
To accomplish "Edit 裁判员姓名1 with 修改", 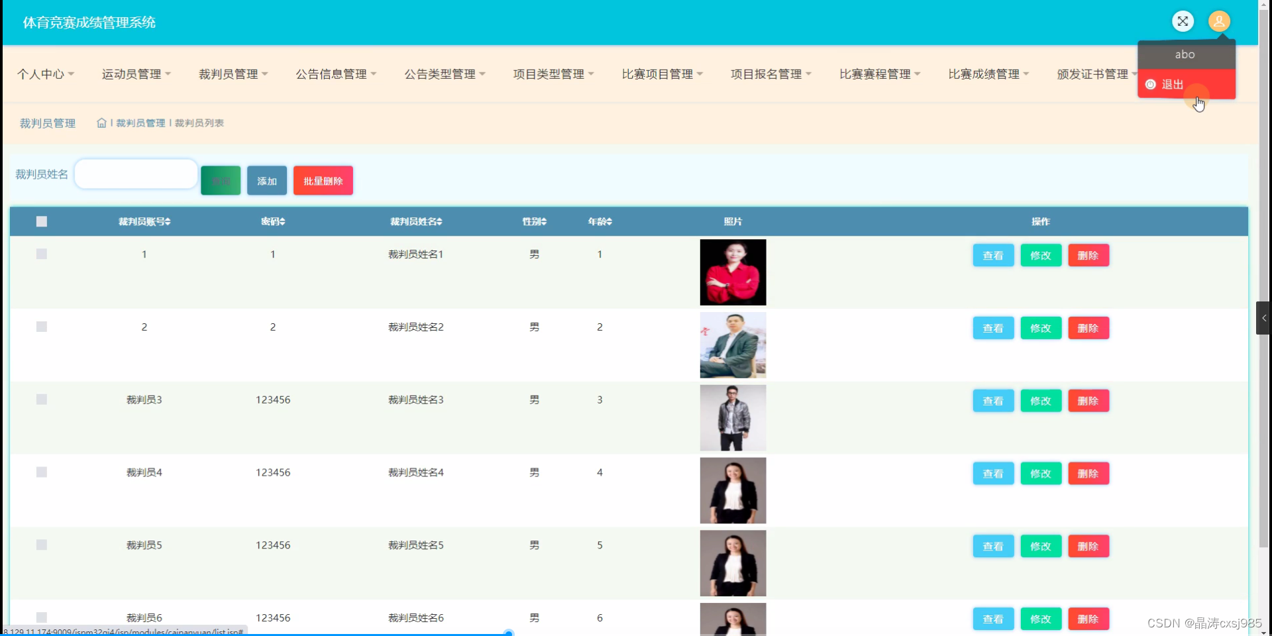I will tap(1041, 255).
